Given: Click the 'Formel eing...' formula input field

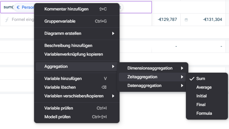Looking at the screenshot, I should [23, 19].
